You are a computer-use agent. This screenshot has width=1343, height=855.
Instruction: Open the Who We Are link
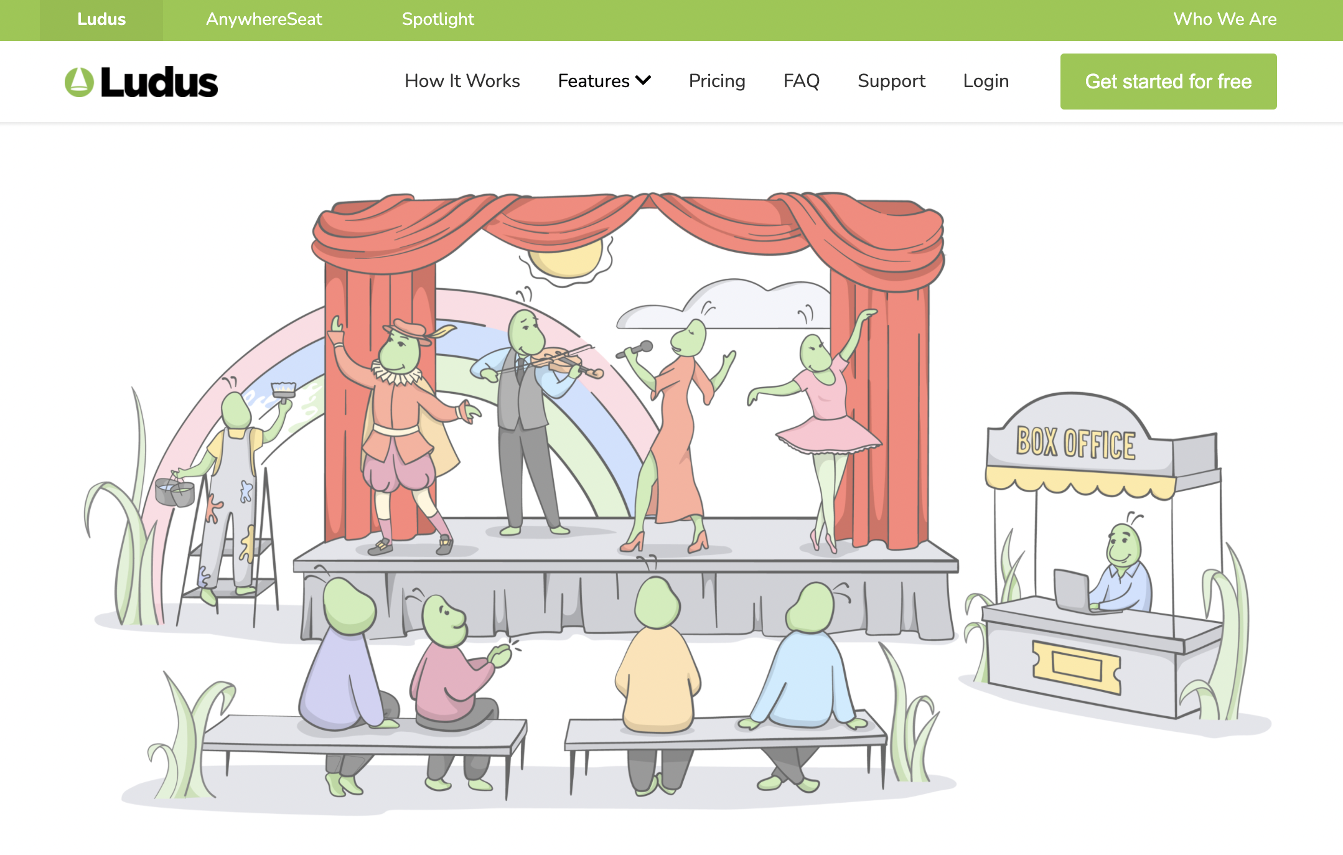[x=1224, y=19]
